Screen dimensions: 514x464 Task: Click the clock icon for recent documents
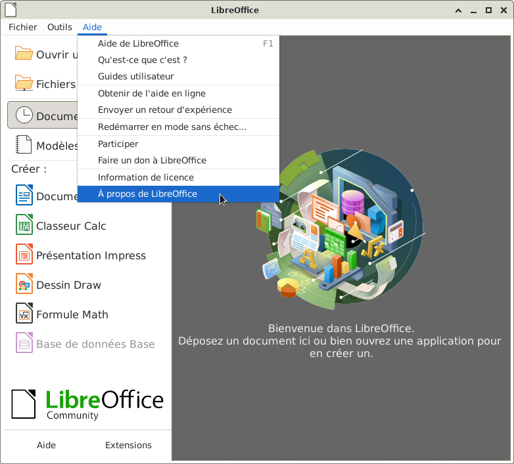click(24, 115)
